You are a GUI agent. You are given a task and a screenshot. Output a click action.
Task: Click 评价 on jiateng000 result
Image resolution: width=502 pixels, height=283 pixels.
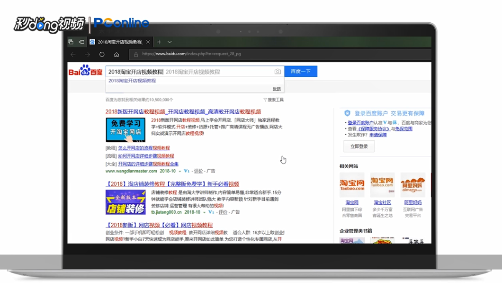[x=223, y=212]
